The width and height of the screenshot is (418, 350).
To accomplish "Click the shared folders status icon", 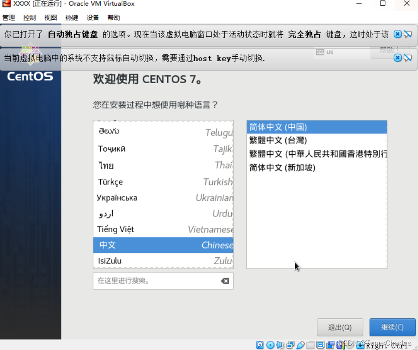I will coord(310,345).
